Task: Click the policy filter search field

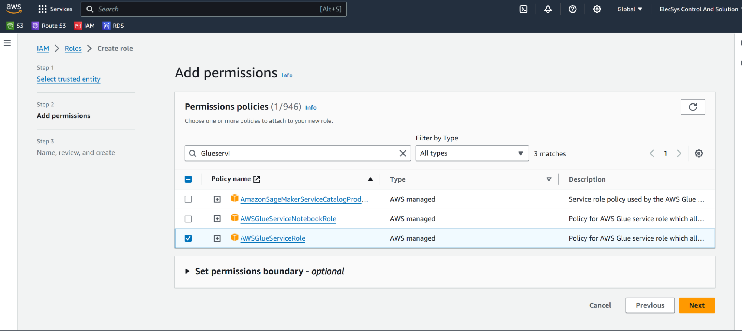Action: click(x=297, y=153)
